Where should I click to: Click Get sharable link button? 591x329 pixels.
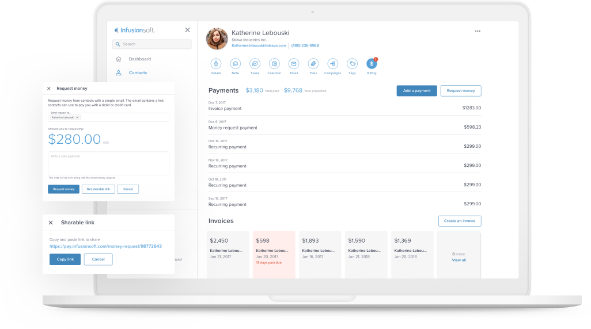click(x=99, y=189)
